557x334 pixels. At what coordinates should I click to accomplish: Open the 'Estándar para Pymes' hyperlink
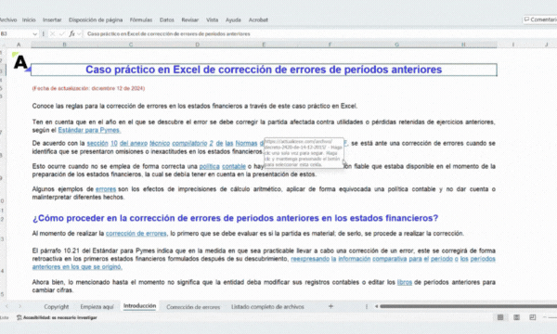coord(89,130)
